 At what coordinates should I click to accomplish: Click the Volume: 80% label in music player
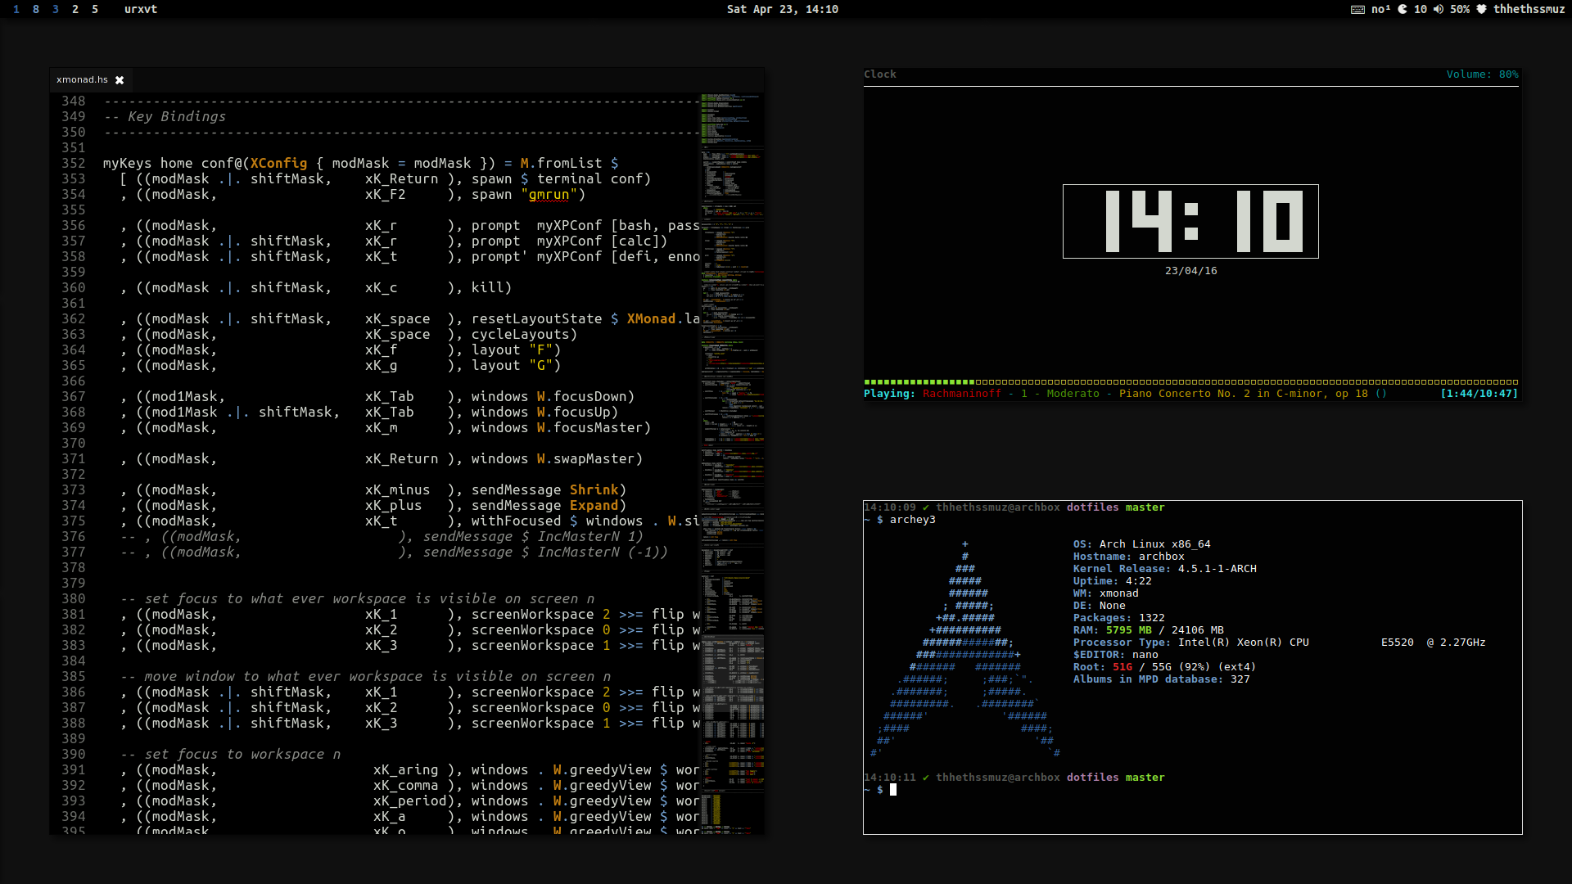coord(1482,74)
